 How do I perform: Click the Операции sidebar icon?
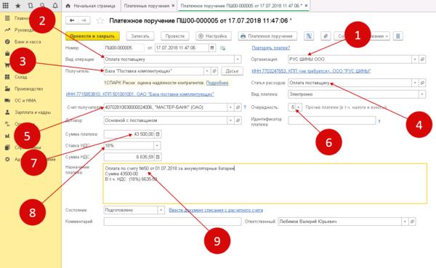coord(7,124)
